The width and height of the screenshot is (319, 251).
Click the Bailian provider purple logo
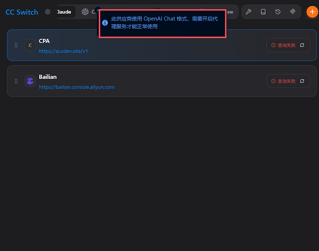tap(30, 81)
